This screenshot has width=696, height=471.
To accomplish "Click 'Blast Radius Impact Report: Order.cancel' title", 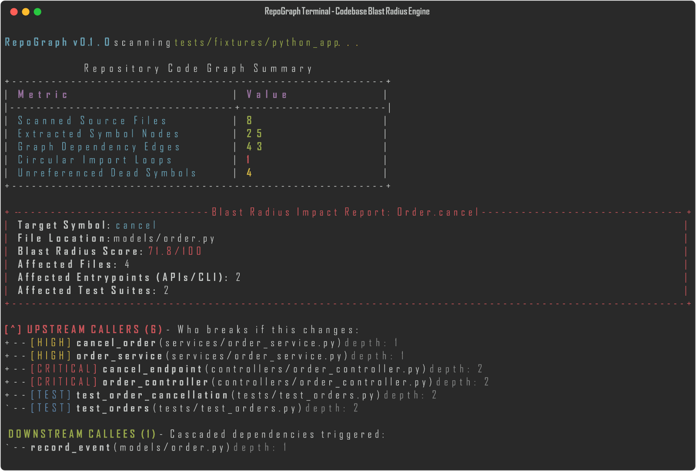I will tap(345, 212).
